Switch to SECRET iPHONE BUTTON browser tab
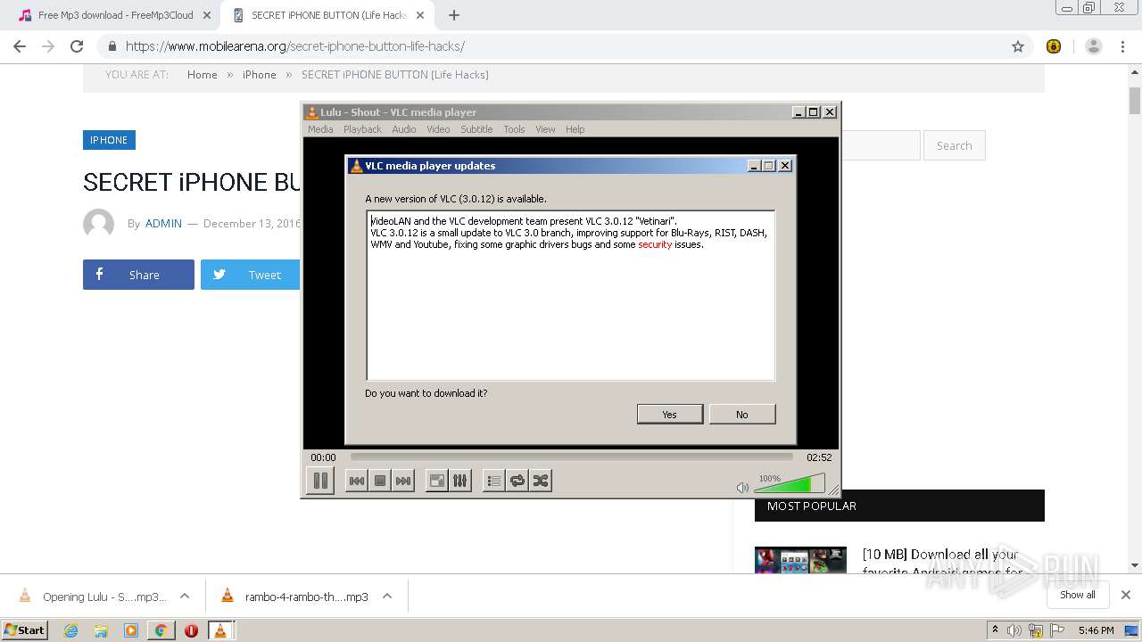The width and height of the screenshot is (1142, 642). [x=328, y=15]
